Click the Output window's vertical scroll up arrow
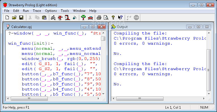The width and height of the screenshot is (217, 112). (209, 33)
